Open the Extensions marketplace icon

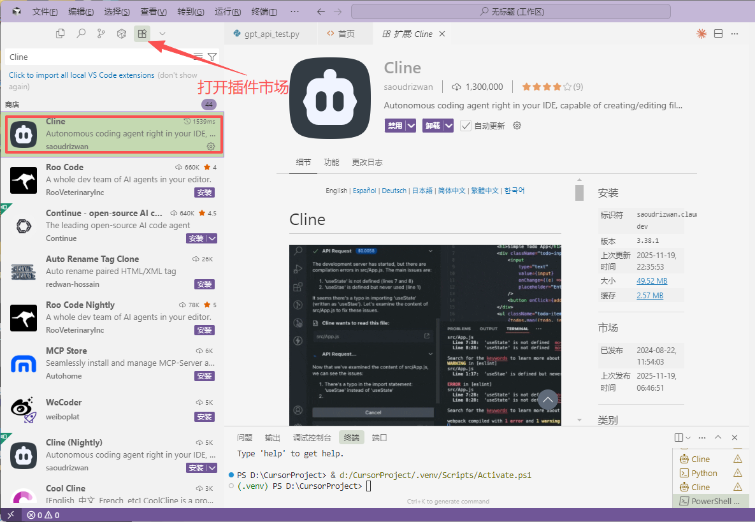pos(142,33)
